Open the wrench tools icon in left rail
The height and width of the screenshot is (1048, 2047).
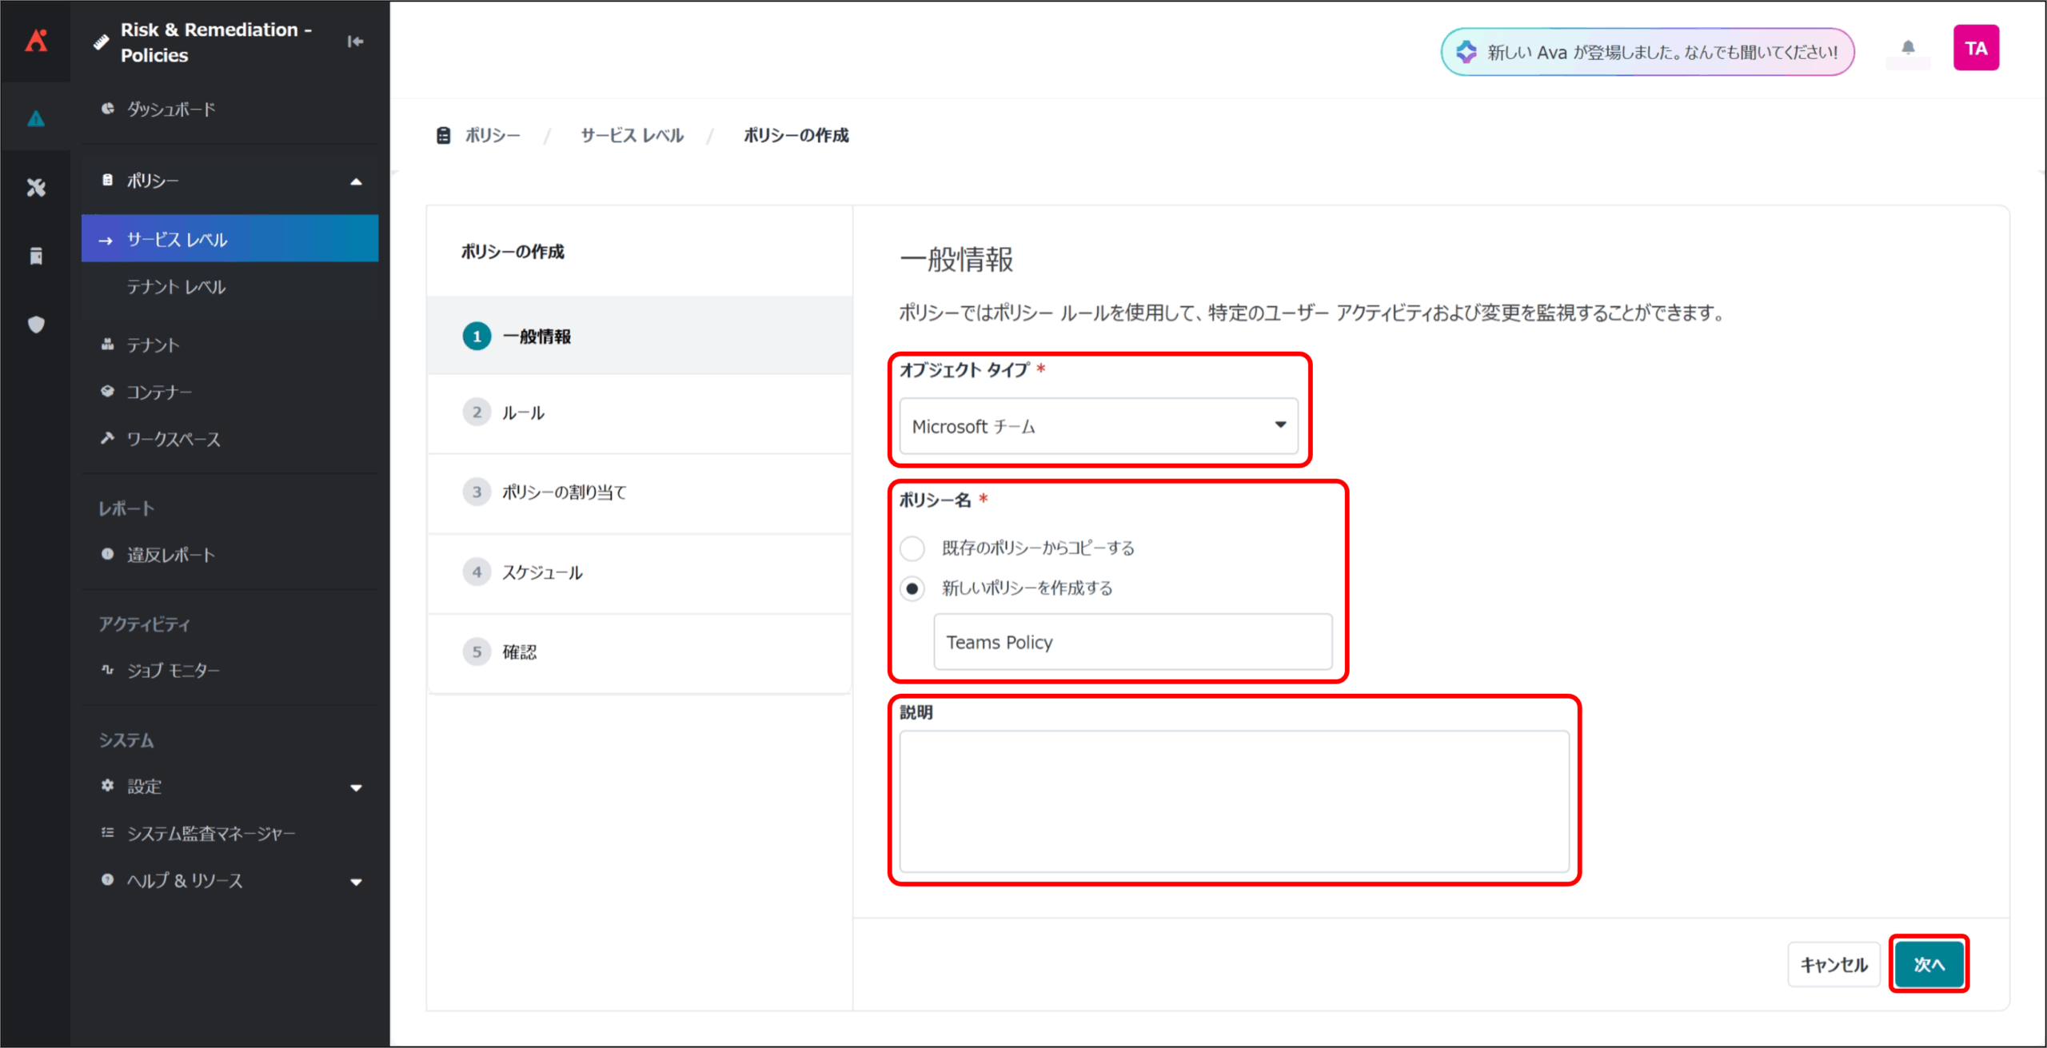[x=36, y=188]
